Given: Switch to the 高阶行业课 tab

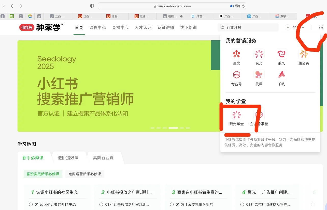Looking at the screenshot, I should click(x=103, y=158).
